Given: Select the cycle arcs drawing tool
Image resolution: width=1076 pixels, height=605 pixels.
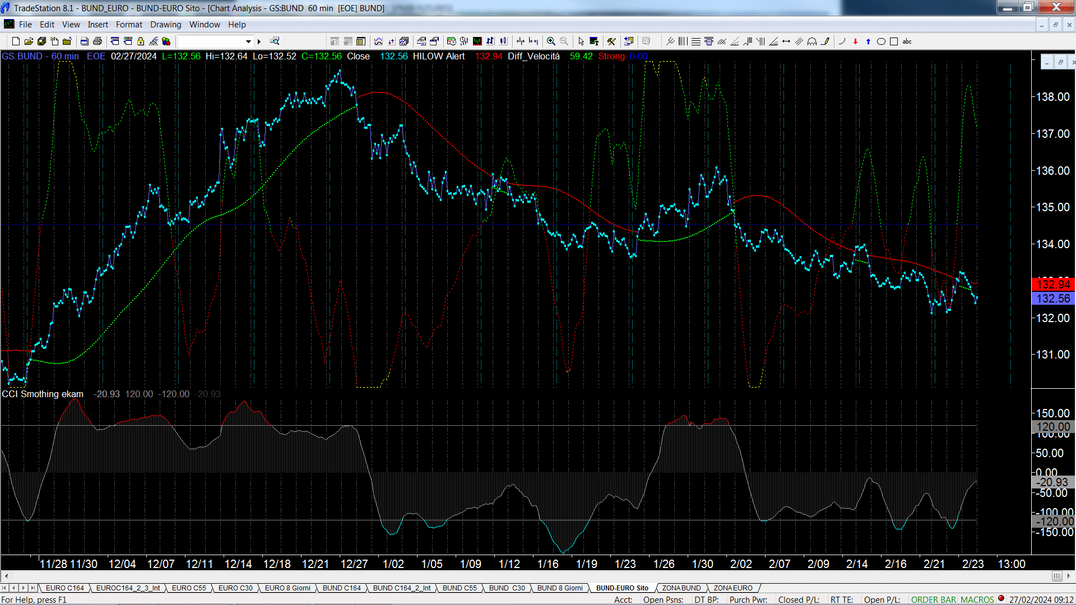Looking at the screenshot, I should click(812, 41).
